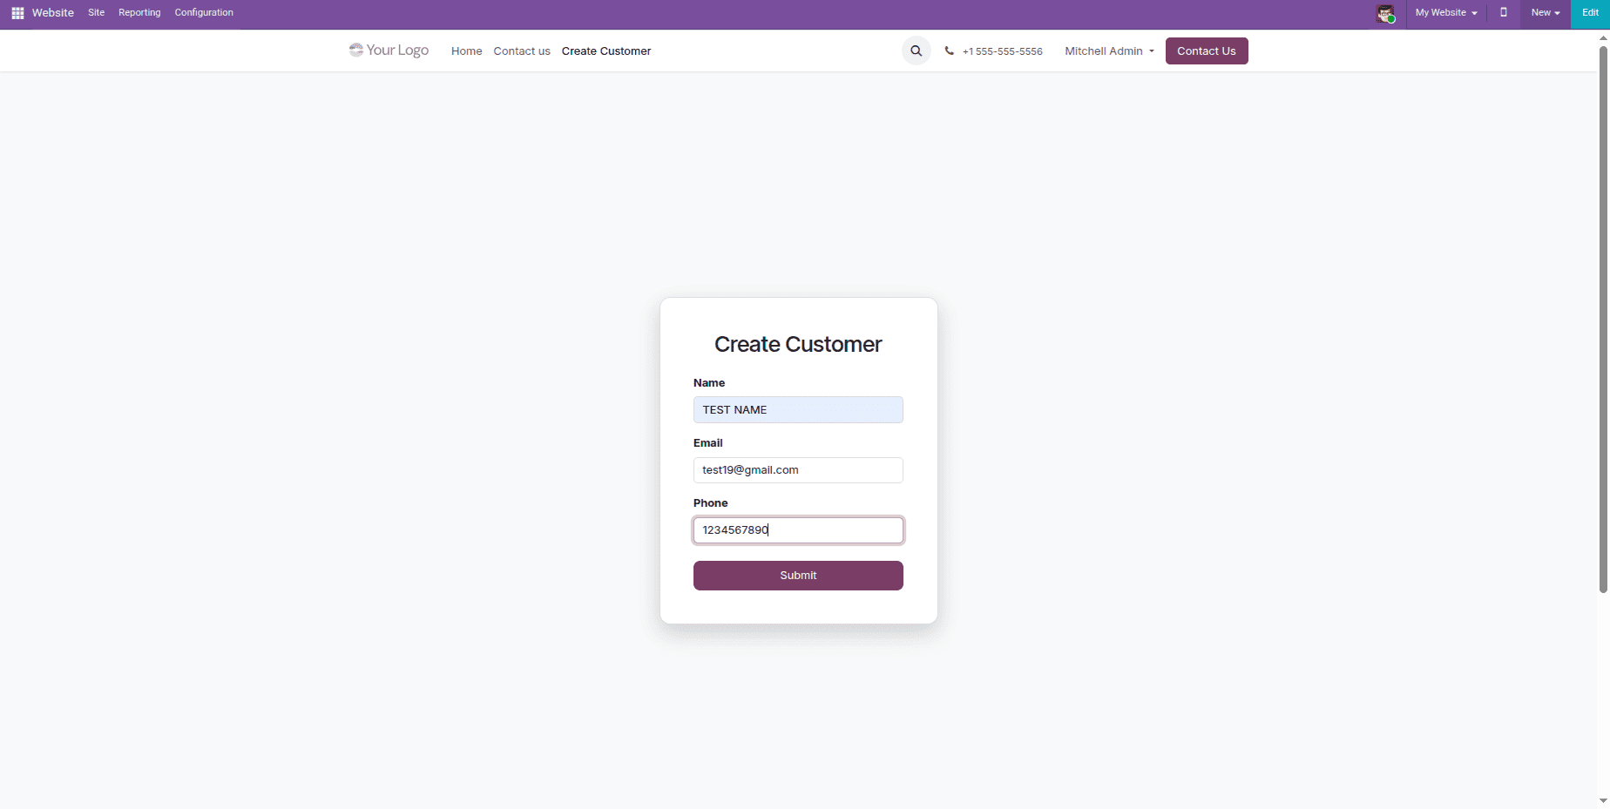
Task: Open the My Website dropdown
Action: point(1445,13)
